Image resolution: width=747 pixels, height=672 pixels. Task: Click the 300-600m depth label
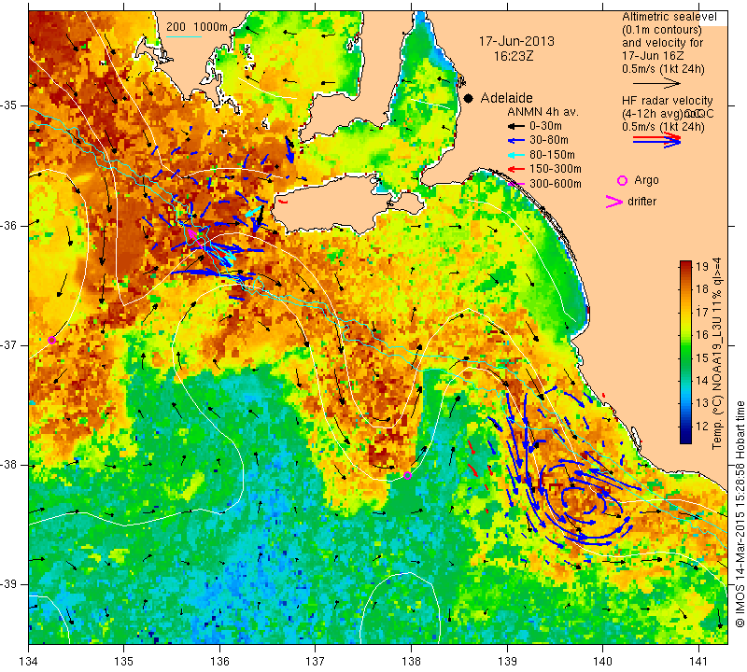pos(556,183)
